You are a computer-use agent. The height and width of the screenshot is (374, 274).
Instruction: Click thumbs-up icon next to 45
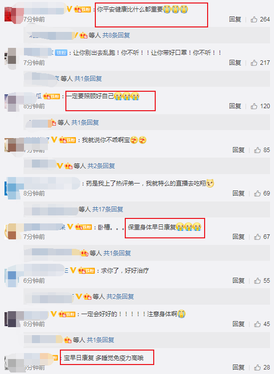(x=258, y=324)
